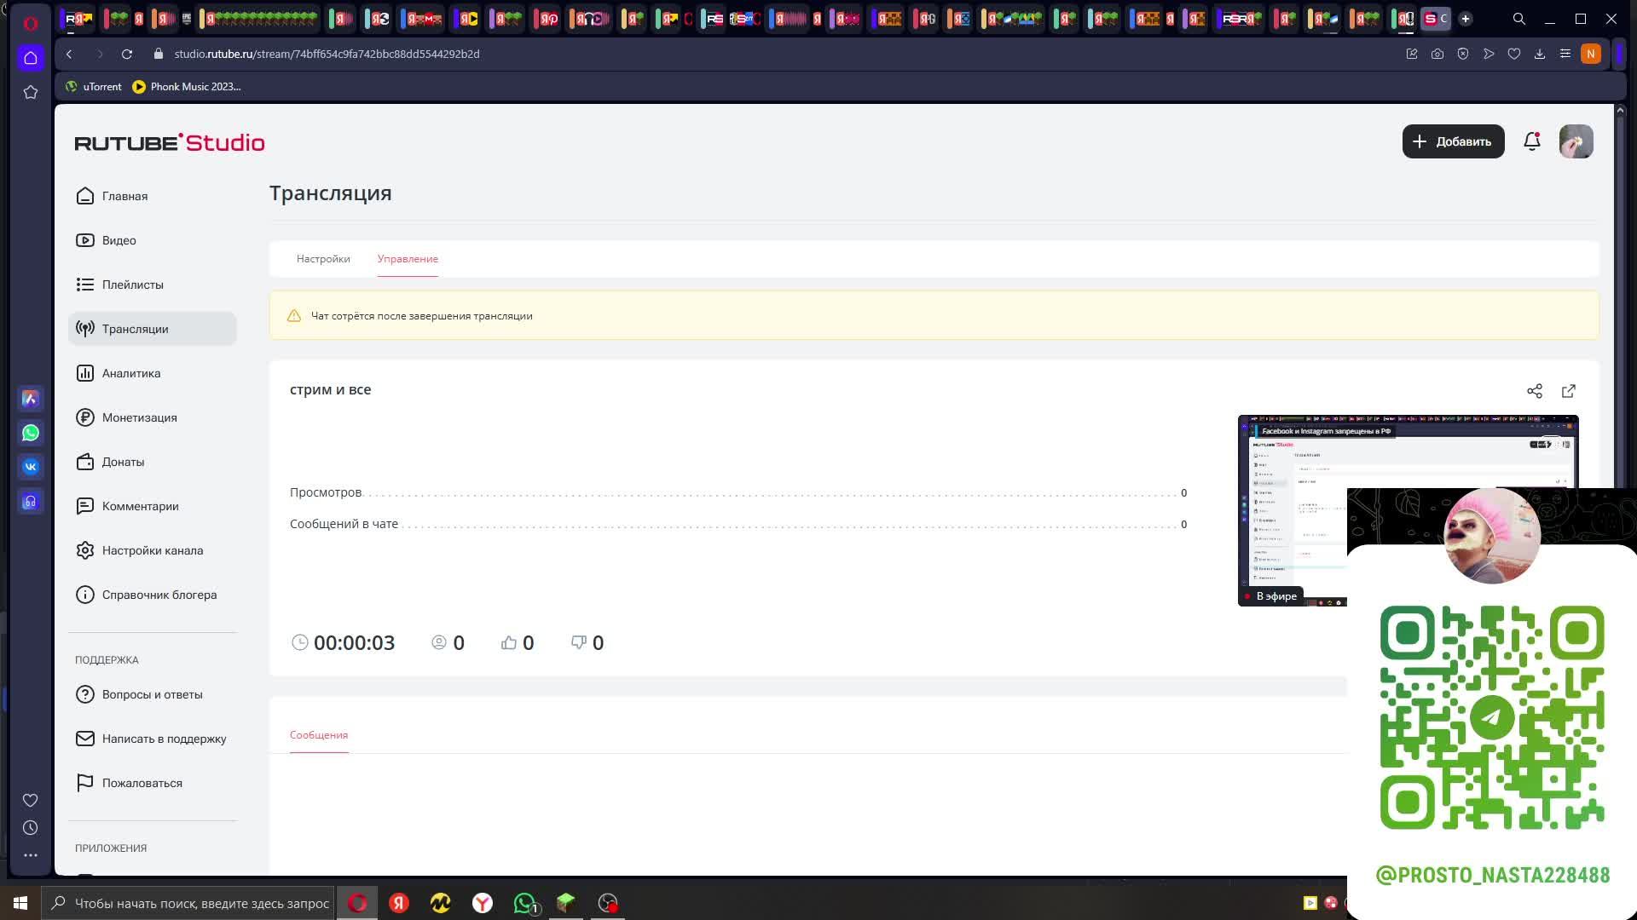Click the heart icon in address bar
This screenshot has height=920, width=1637.
pos(1514,54)
